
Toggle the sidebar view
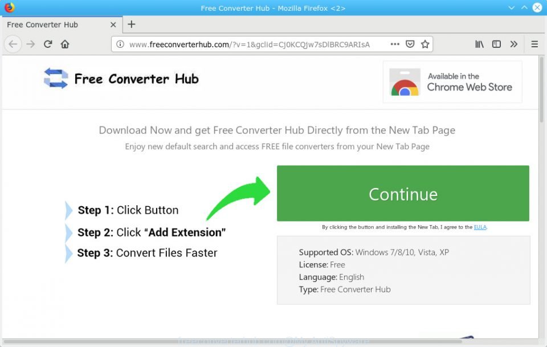click(496, 44)
